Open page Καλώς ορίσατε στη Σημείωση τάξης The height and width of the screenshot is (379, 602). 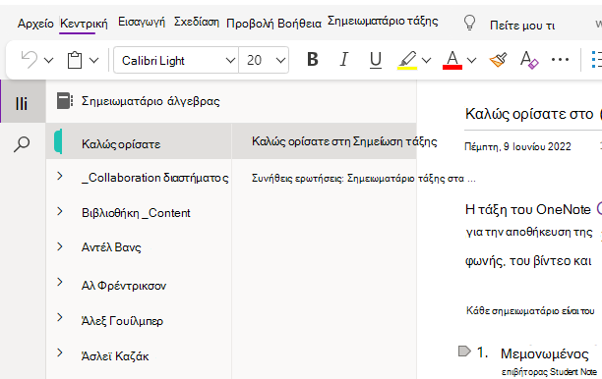[x=344, y=141]
